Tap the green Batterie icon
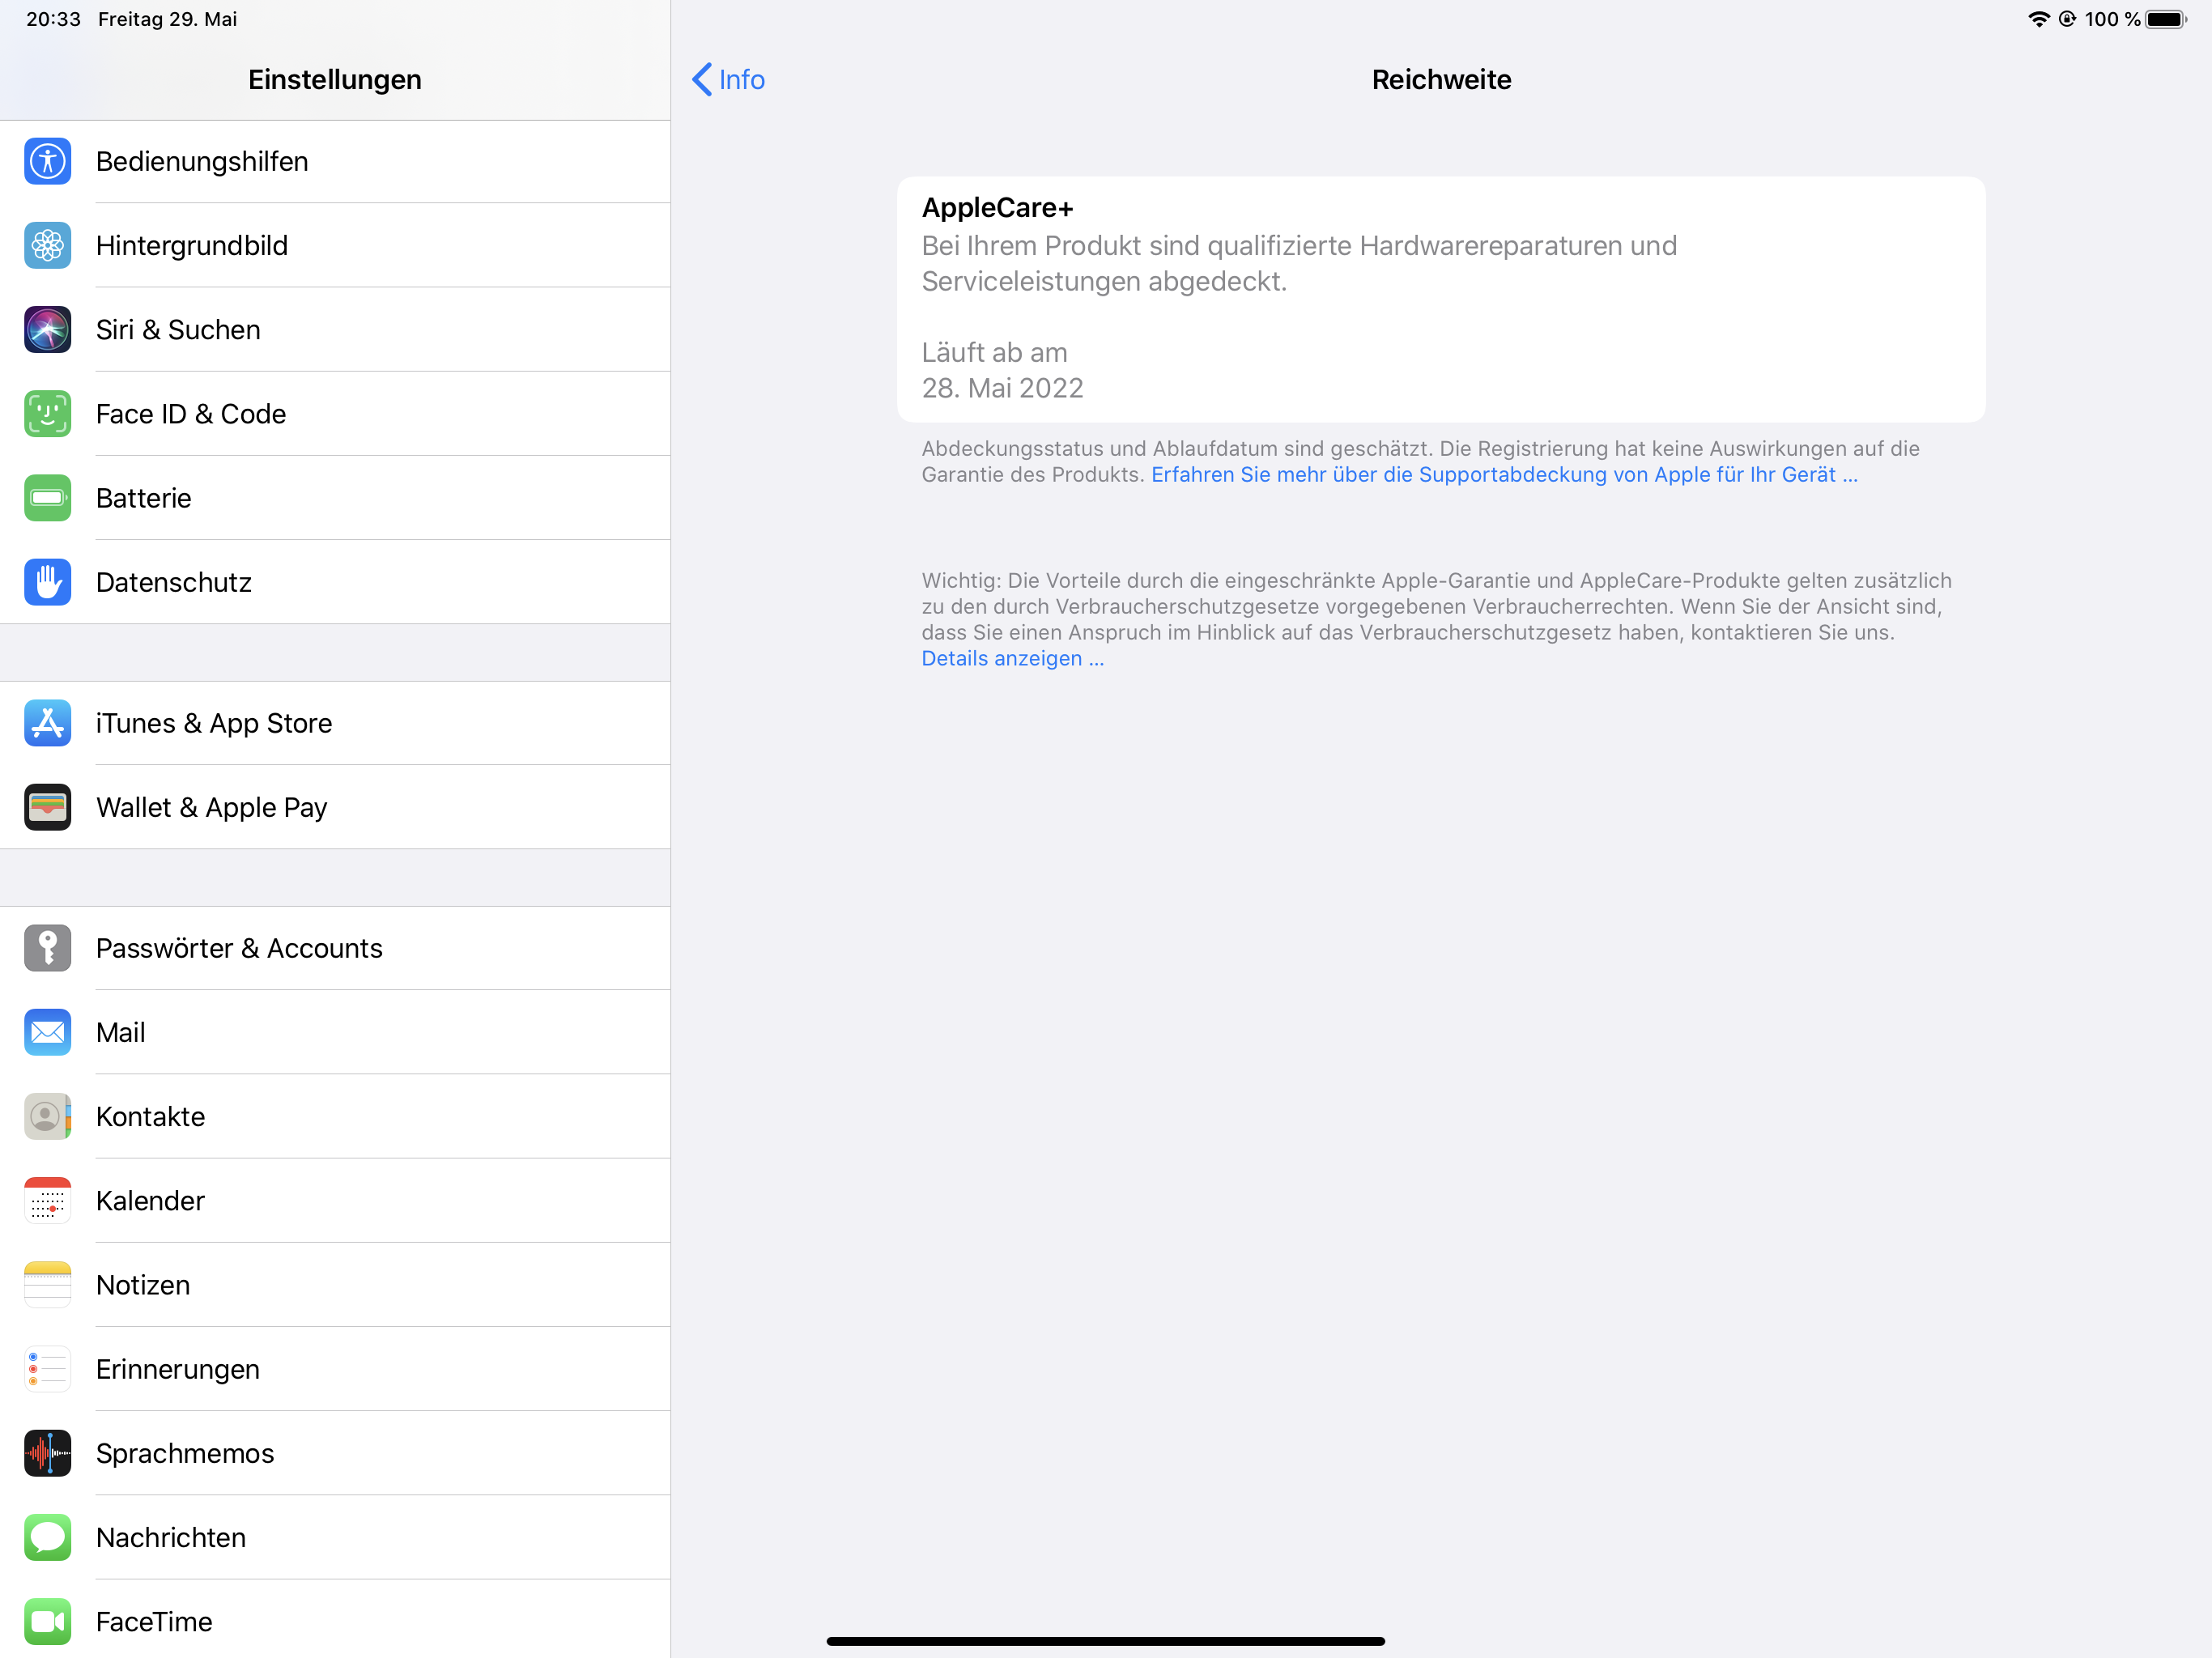Image resolution: width=2212 pixels, height=1658 pixels. click(47, 497)
